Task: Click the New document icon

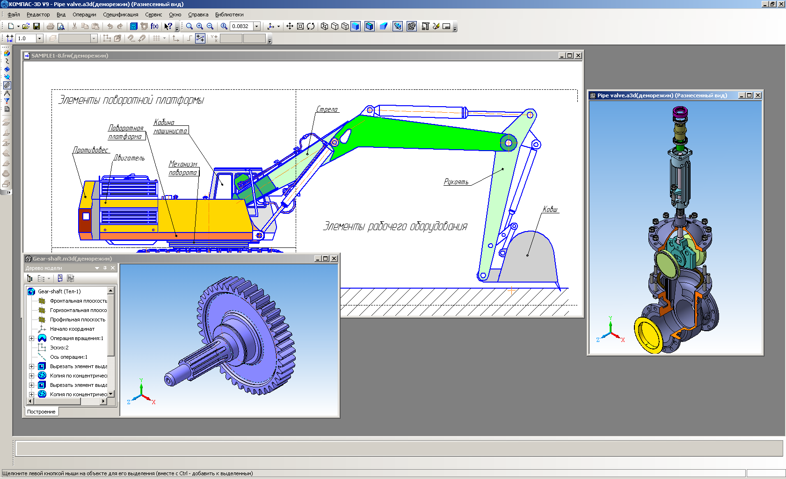Action: [11, 26]
